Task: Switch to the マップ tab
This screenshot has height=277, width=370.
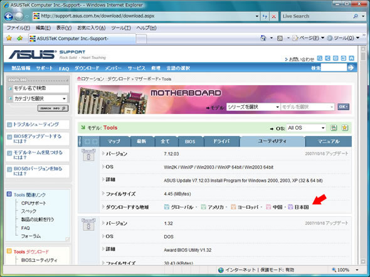Action: coord(114,141)
